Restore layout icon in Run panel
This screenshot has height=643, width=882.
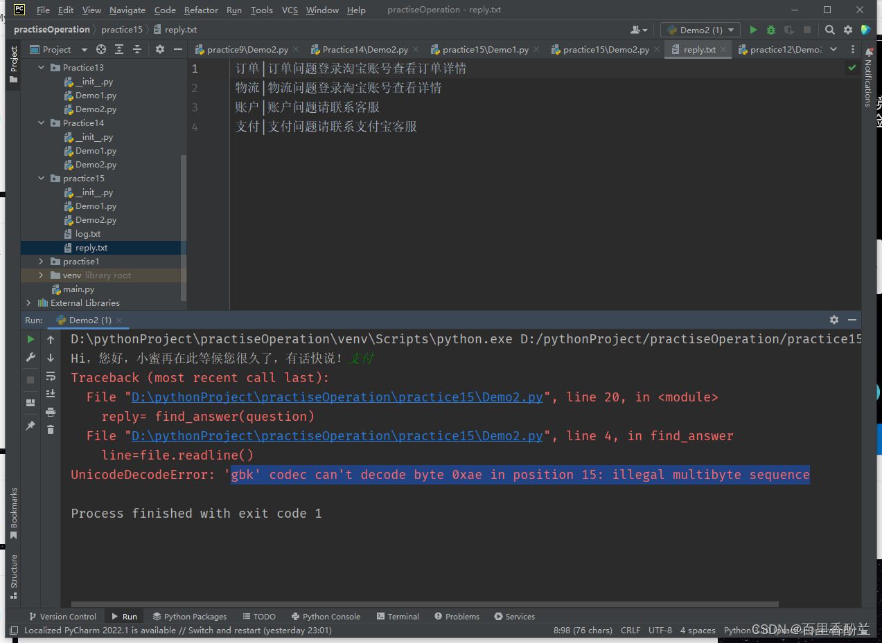coord(30,403)
